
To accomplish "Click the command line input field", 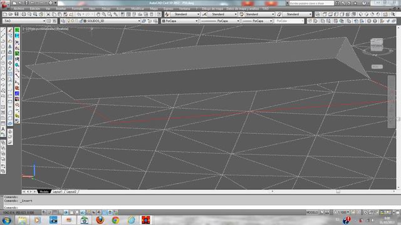I will click(x=202, y=207).
